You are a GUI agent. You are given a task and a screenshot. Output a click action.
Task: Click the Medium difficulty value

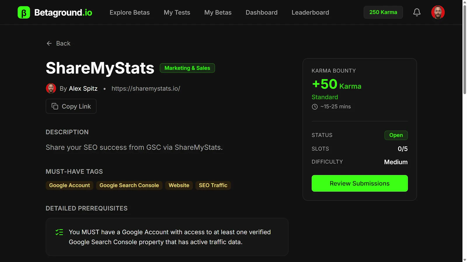coord(396,162)
